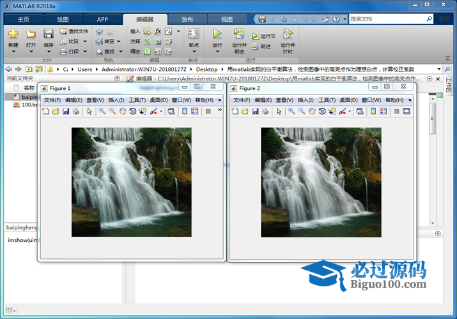457x319 pixels.
Task: Open Current Folder panel actions menu
Action: click(117, 78)
